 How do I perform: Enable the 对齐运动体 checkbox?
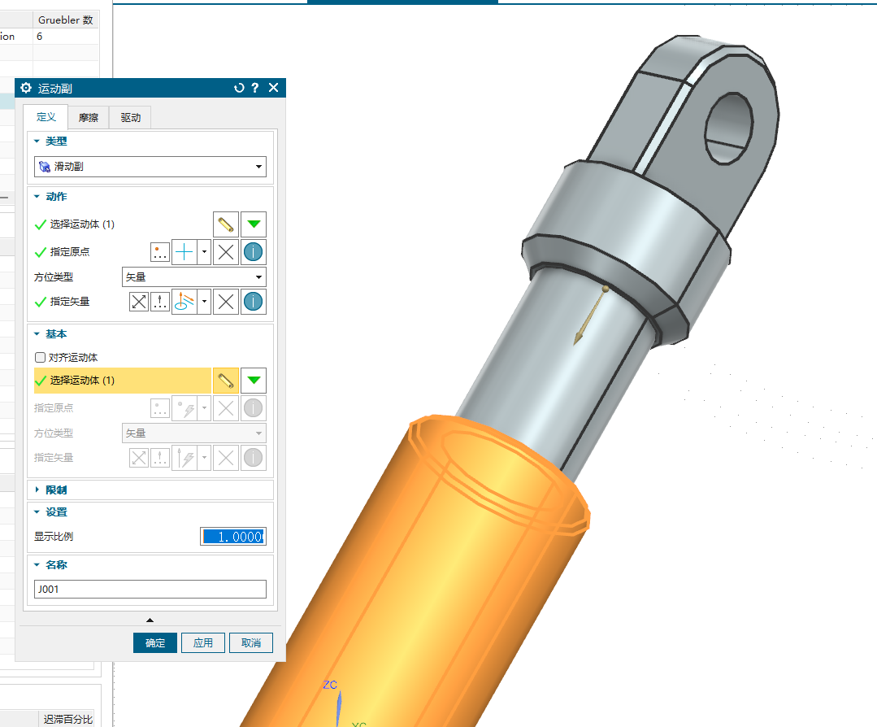[40, 358]
